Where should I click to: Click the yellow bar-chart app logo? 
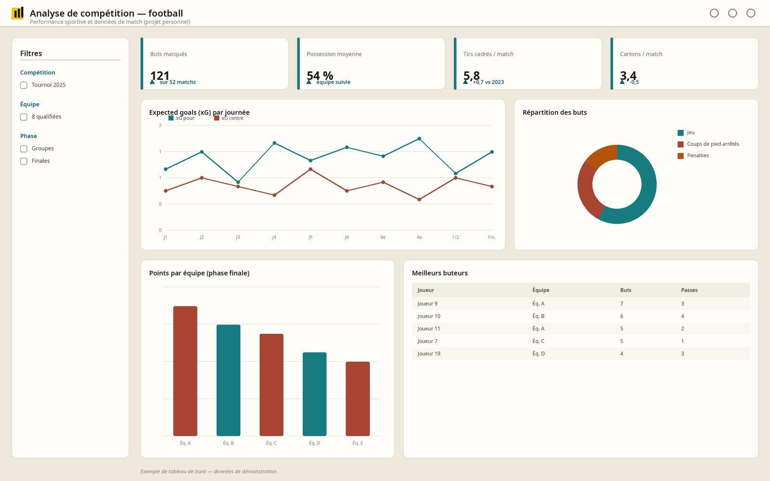coord(17,13)
